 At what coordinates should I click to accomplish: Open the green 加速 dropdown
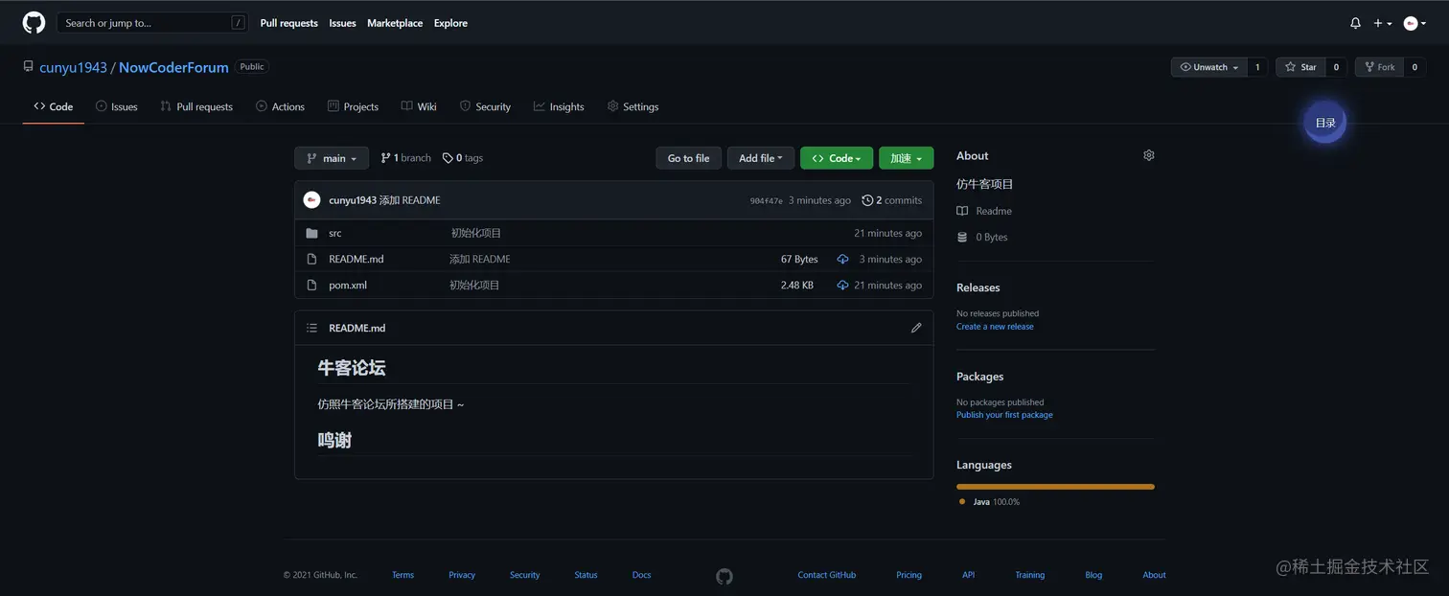click(x=906, y=158)
